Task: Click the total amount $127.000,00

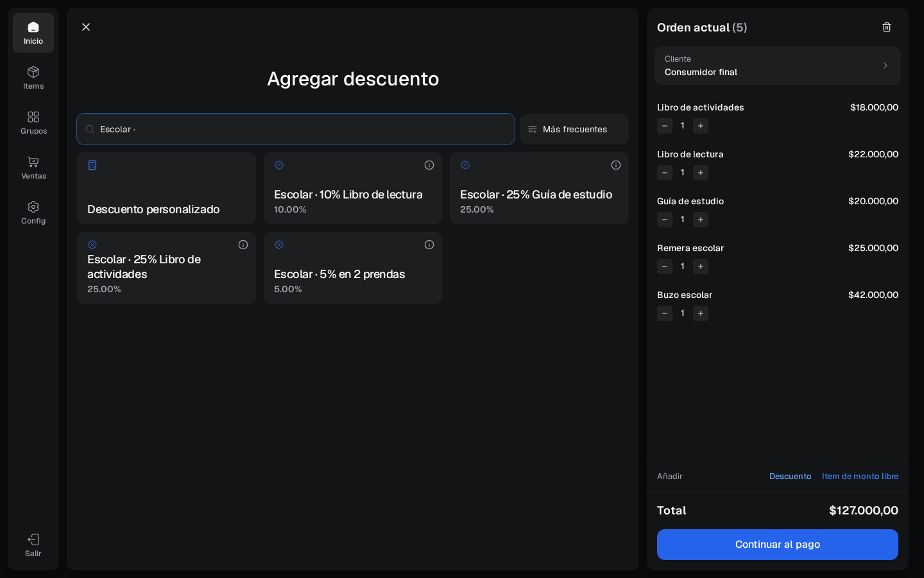Action: click(864, 511)
